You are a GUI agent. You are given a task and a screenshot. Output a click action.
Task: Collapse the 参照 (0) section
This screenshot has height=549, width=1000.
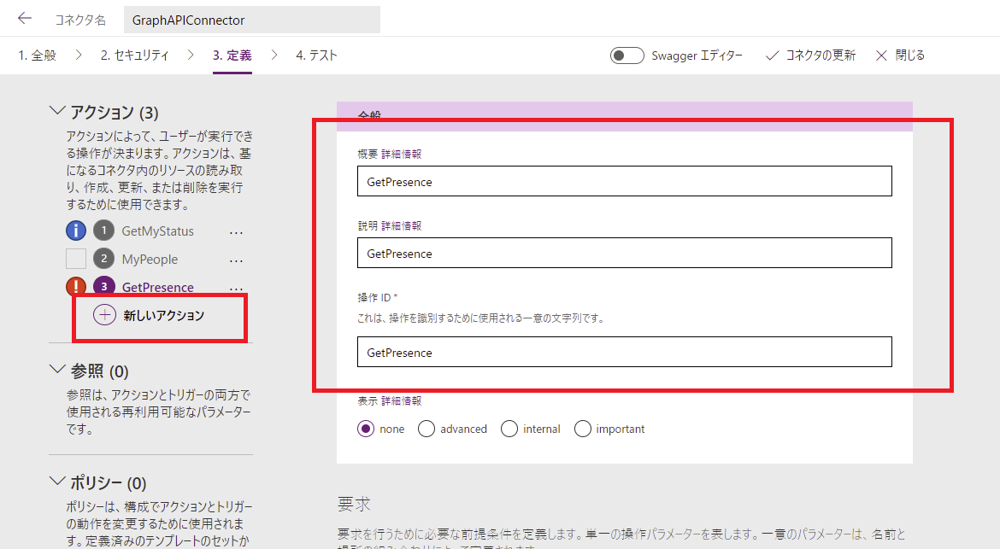click(56, 369)
